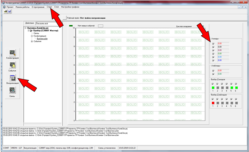
Task: Open the Визуализация sidebar icon
Action: (x=12, y=78)
